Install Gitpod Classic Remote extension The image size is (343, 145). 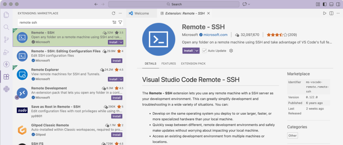pos(117,135)
